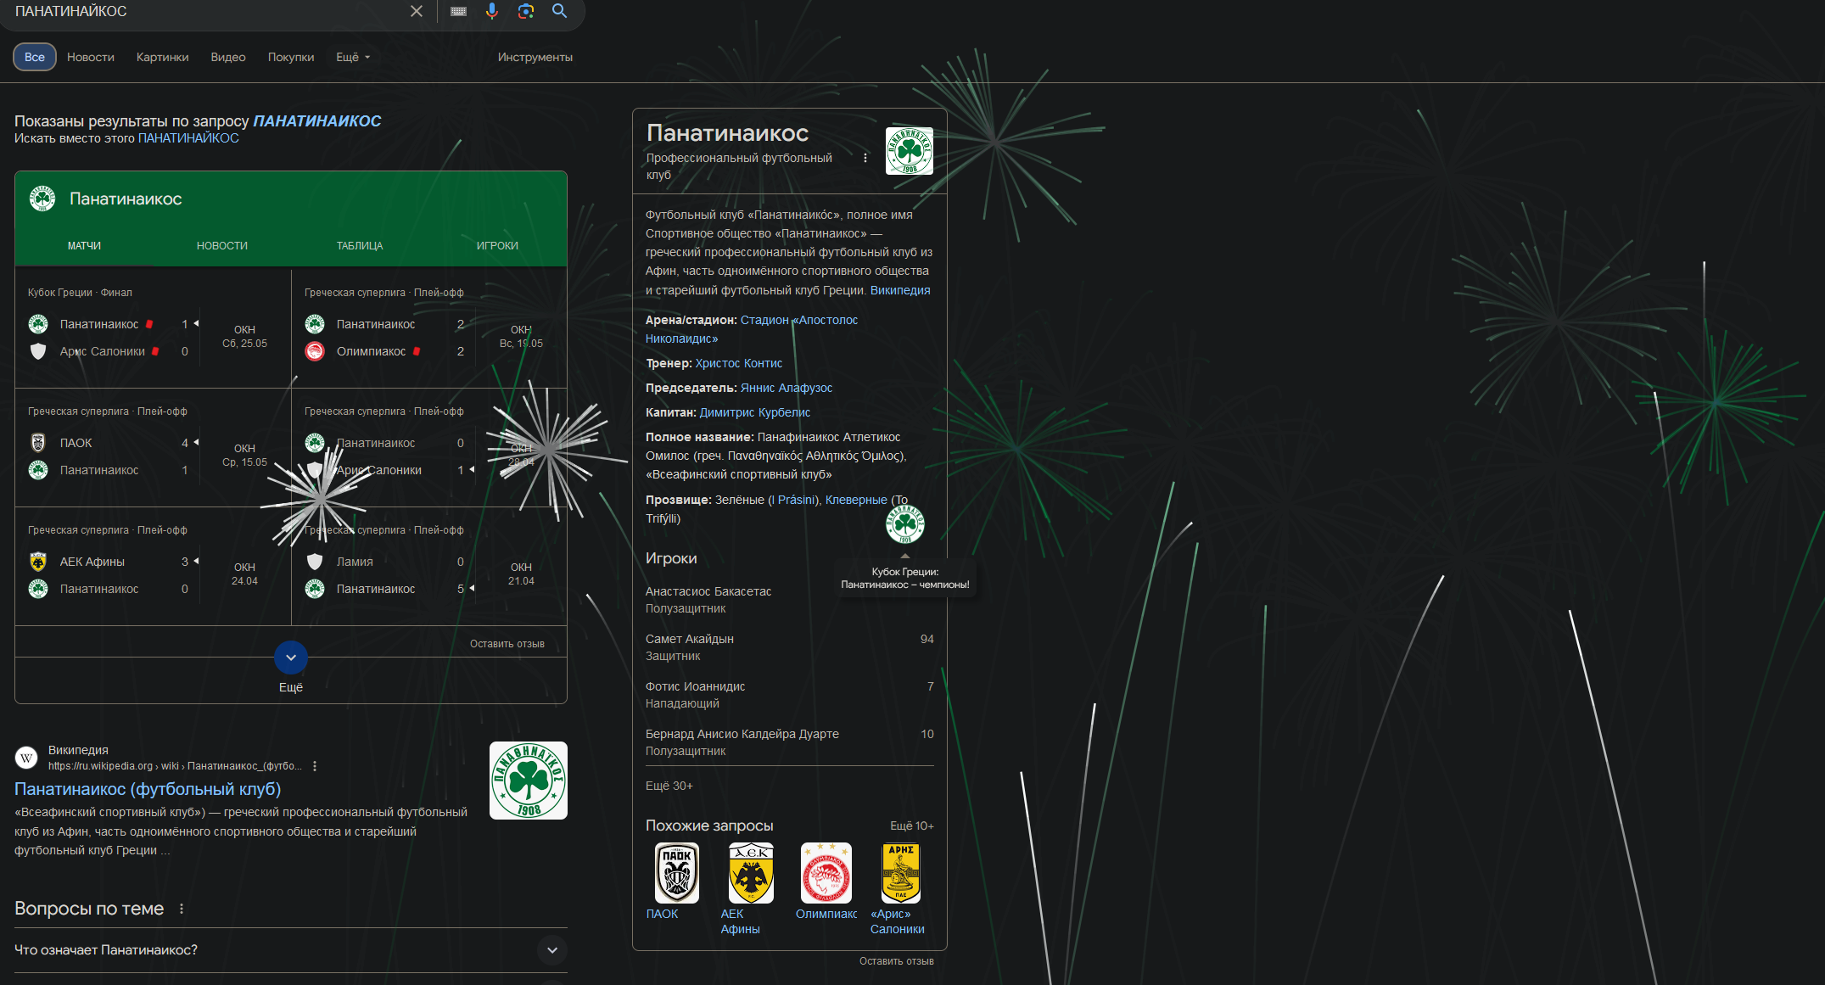Open Google Lens image search icon
1825x985 pixels.
tap(526, 11)
